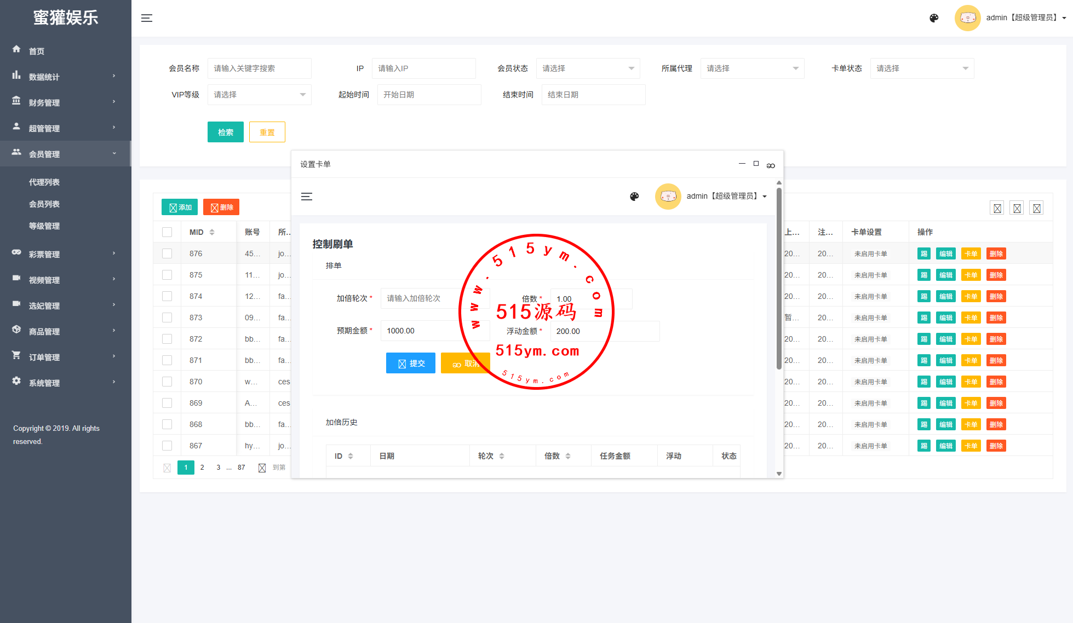This screenshot has width=1073, height=623.
Task: Toggle the select-all checkbox in table header
Action: 167,232
